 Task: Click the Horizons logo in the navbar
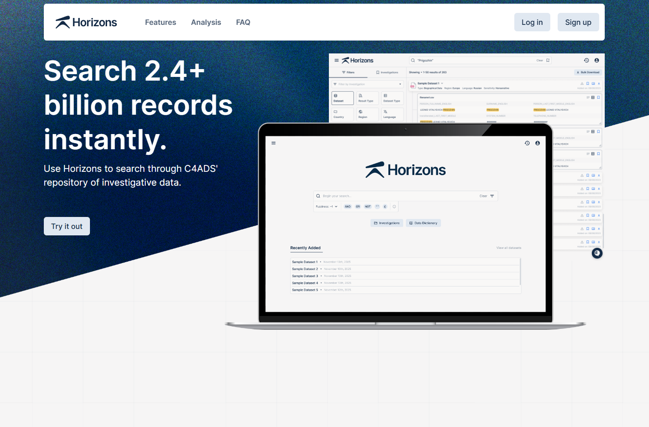pyautogui.click(x=86, y=22)
